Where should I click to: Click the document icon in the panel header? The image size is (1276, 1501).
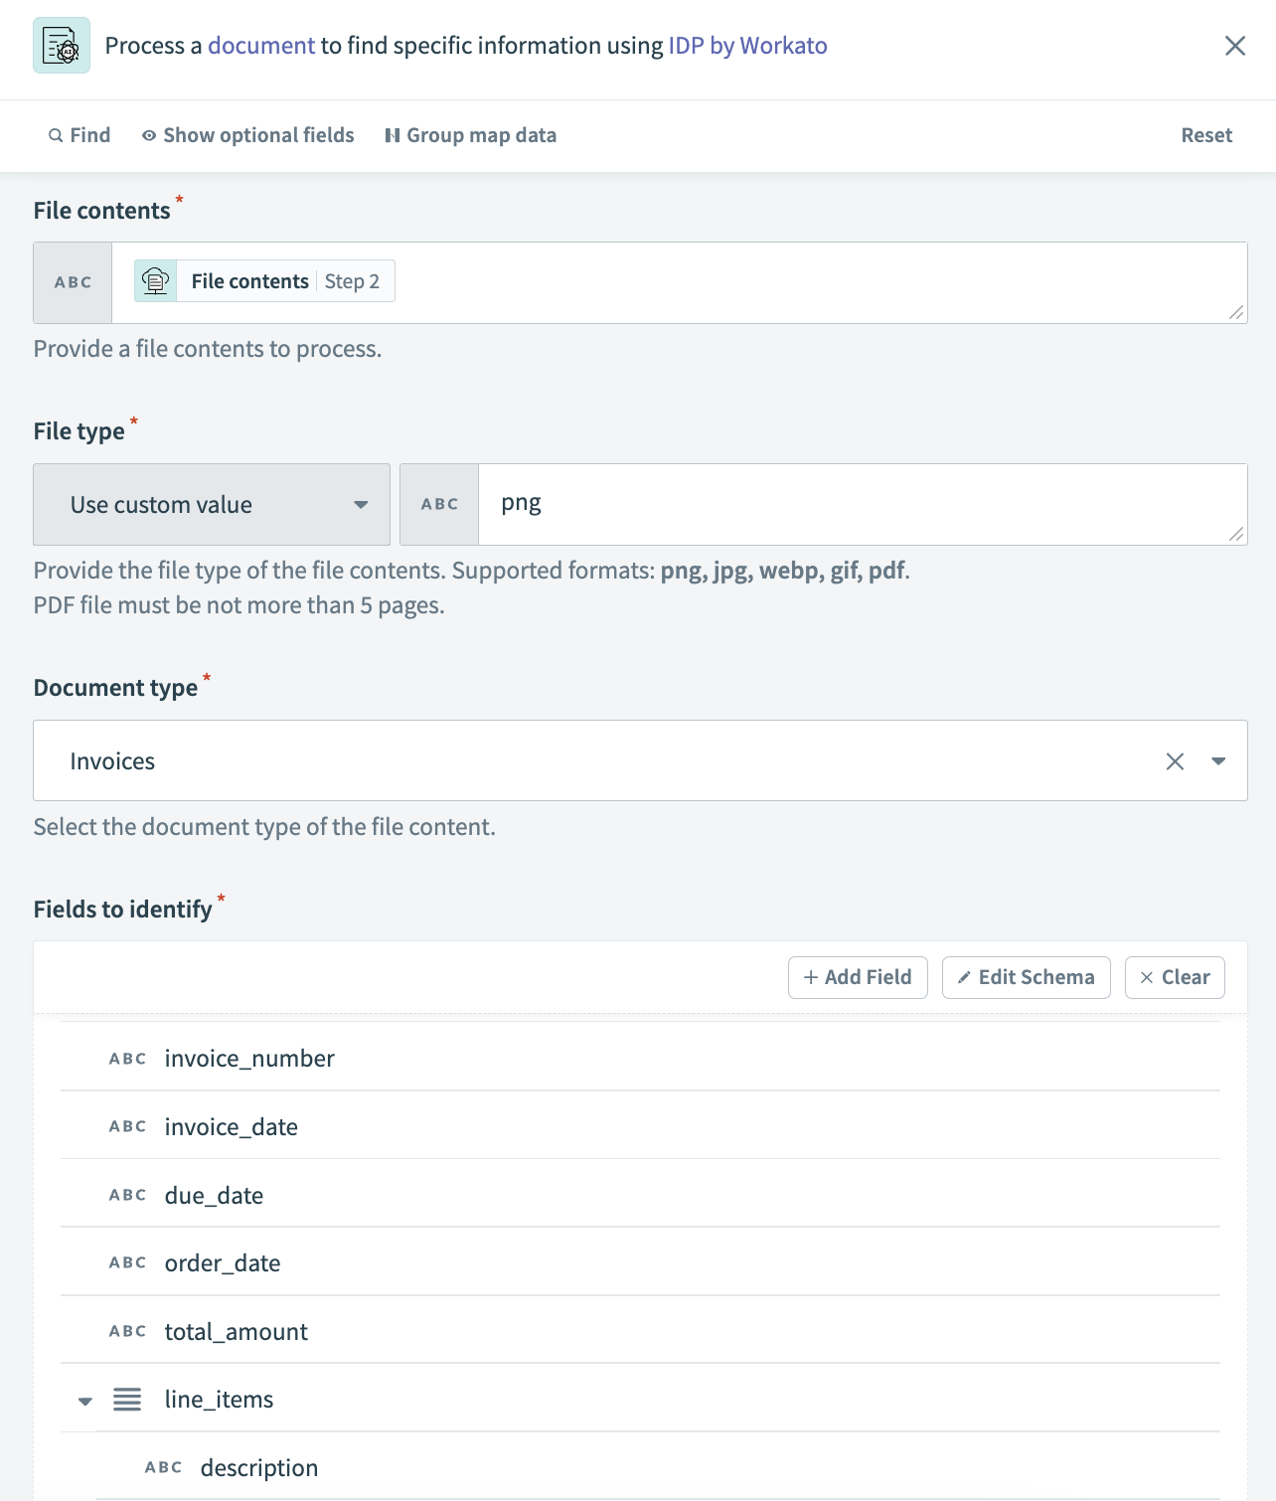tap(61, 45)
